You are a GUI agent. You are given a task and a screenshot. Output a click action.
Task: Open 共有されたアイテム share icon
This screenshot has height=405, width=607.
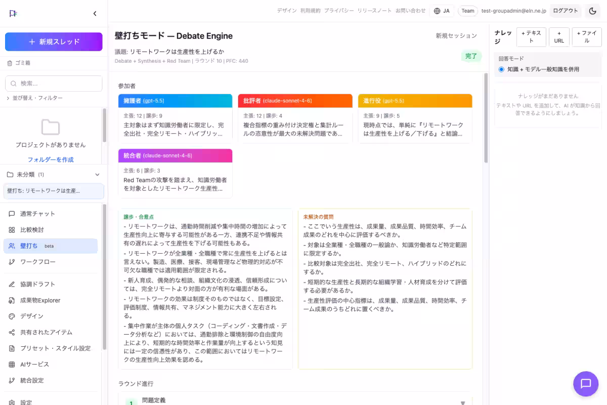pos(12,332)
